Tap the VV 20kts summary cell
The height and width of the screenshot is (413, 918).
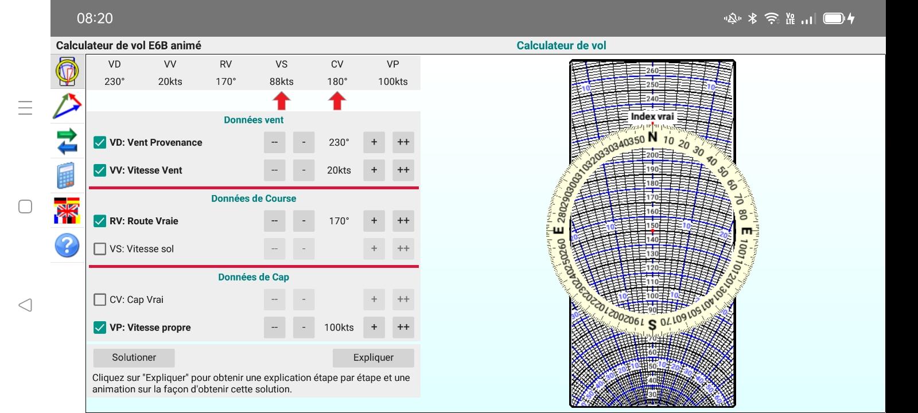click(x=170, y=73)
